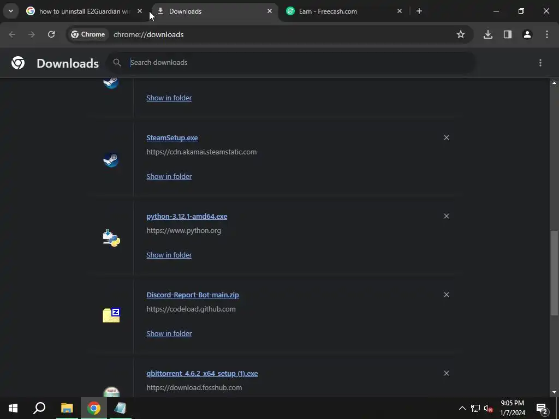Show Discord-Report-Bot-main.zip in folder
The width and height of the screenshot is (559, 419).
[169, 333]
